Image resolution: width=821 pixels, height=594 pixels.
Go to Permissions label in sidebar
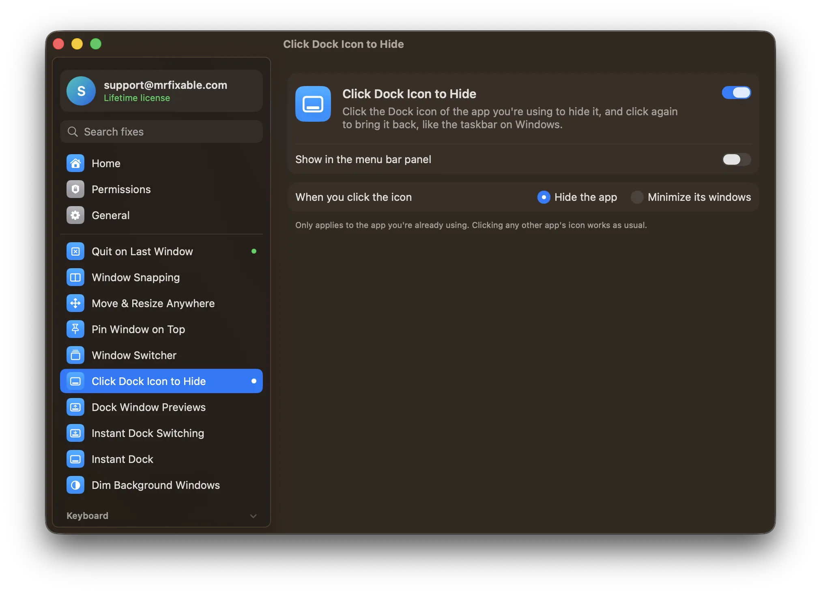121,189
